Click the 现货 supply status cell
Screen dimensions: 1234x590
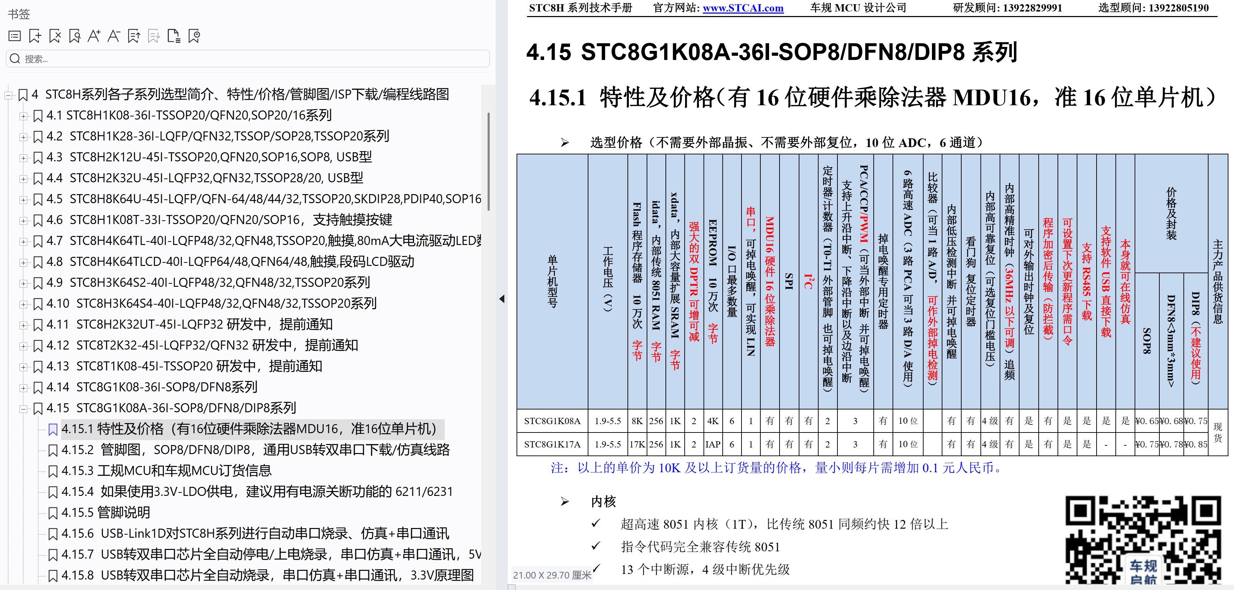(1218, 432)
